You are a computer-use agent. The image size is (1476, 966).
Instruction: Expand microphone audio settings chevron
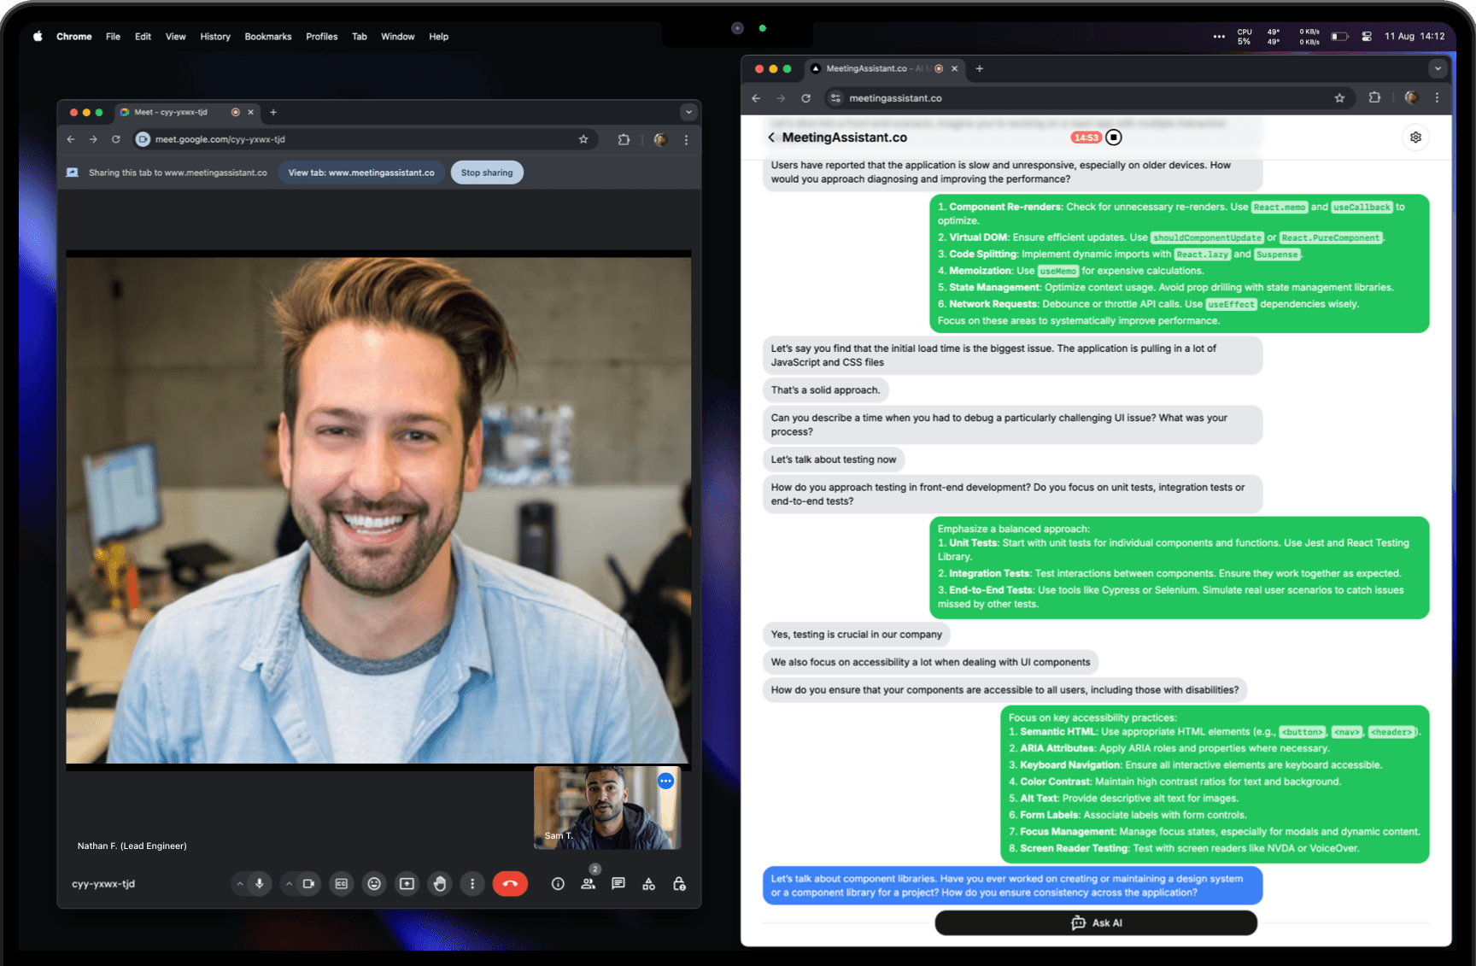240,884
